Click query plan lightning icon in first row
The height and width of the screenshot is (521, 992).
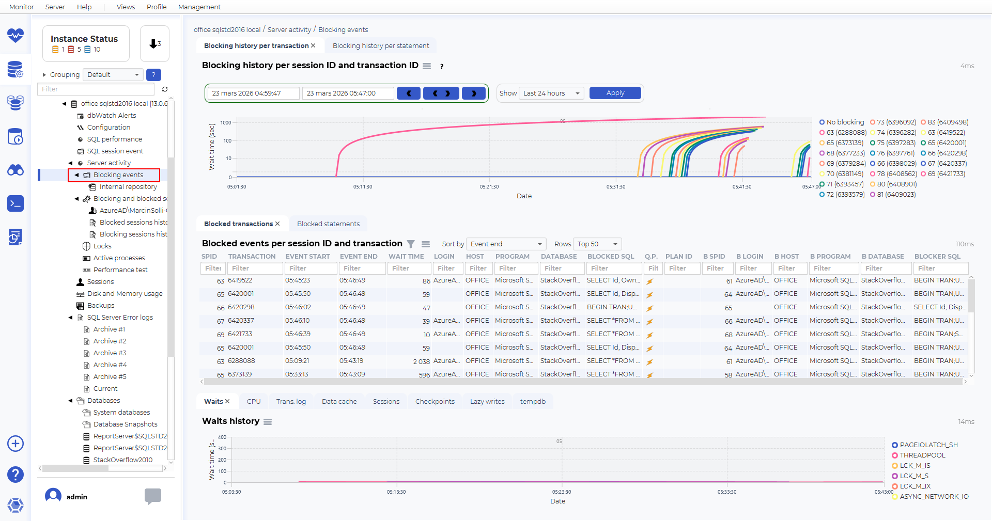(x=650, y=281)
